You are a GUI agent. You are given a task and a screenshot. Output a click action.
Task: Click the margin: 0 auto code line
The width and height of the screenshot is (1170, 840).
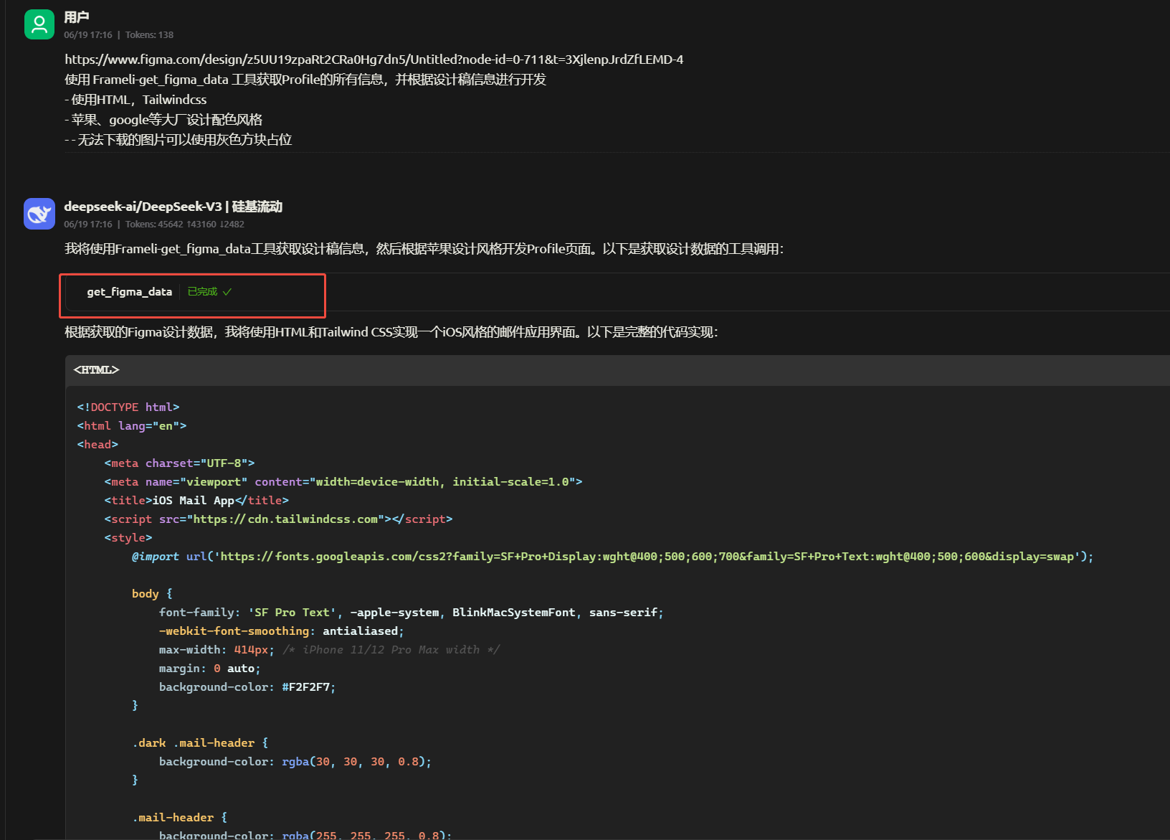click(x=210, y=669)
